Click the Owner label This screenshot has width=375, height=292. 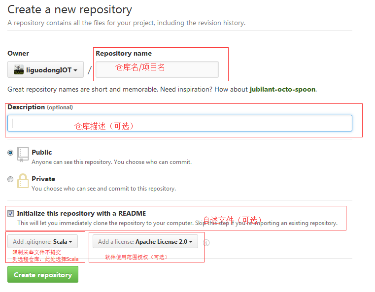tap(18, 53)
